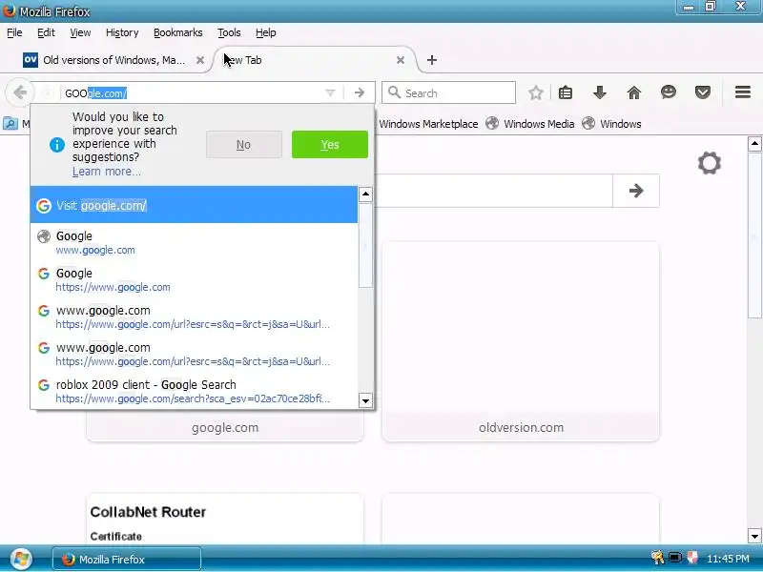Open the History menu
Image resolution: width=763 pixels, height=572 pixels.
(x=122, y=32)
